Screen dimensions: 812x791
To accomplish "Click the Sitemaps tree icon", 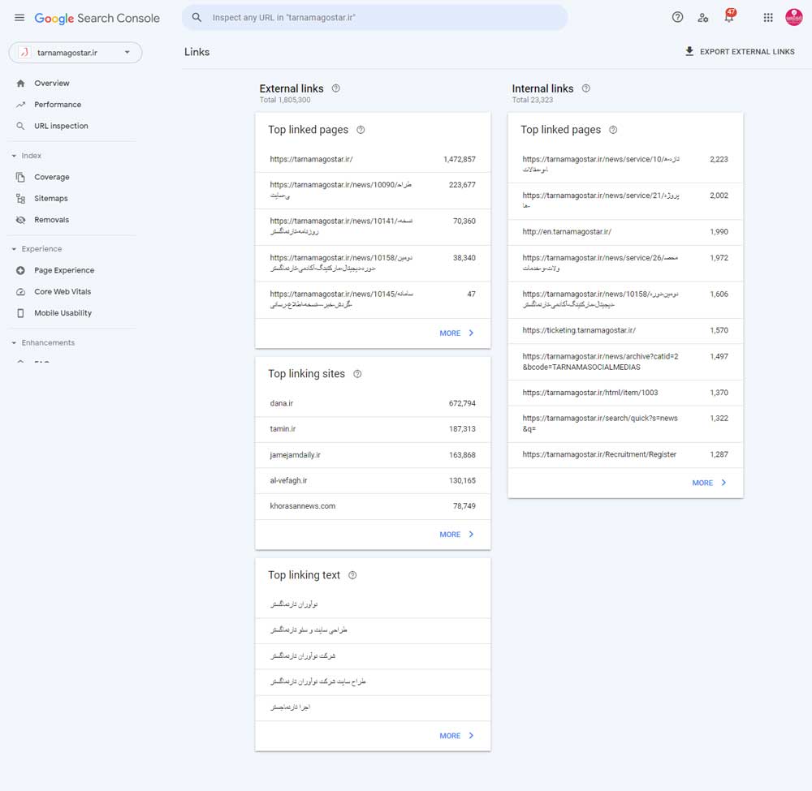I will click(x=21, y=199).
